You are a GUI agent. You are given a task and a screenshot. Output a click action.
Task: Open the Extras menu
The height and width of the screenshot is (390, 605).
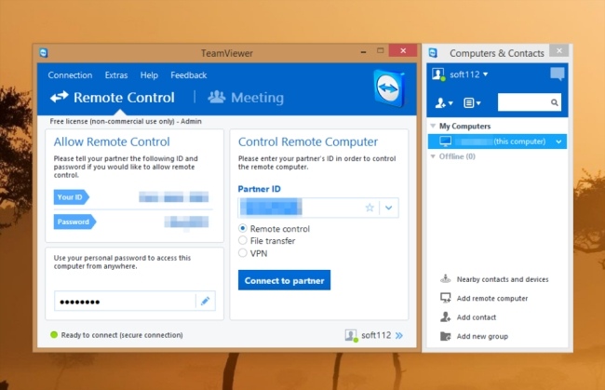(116, 75)
